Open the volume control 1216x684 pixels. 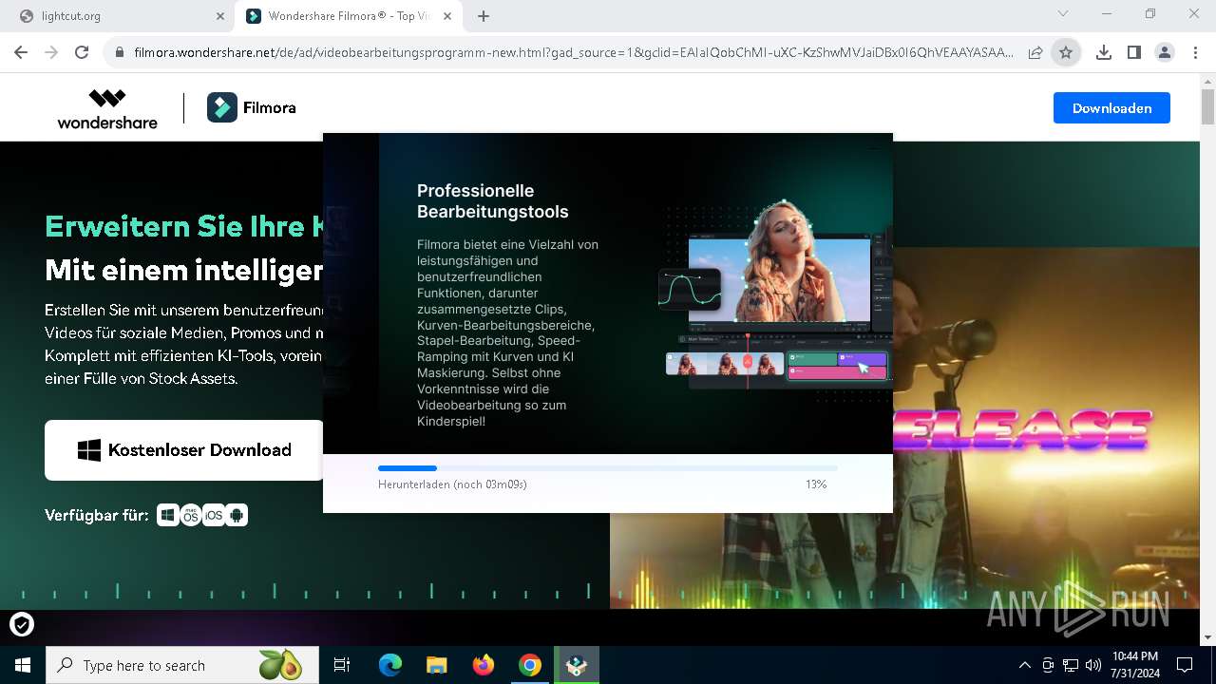coord(1093,665)
